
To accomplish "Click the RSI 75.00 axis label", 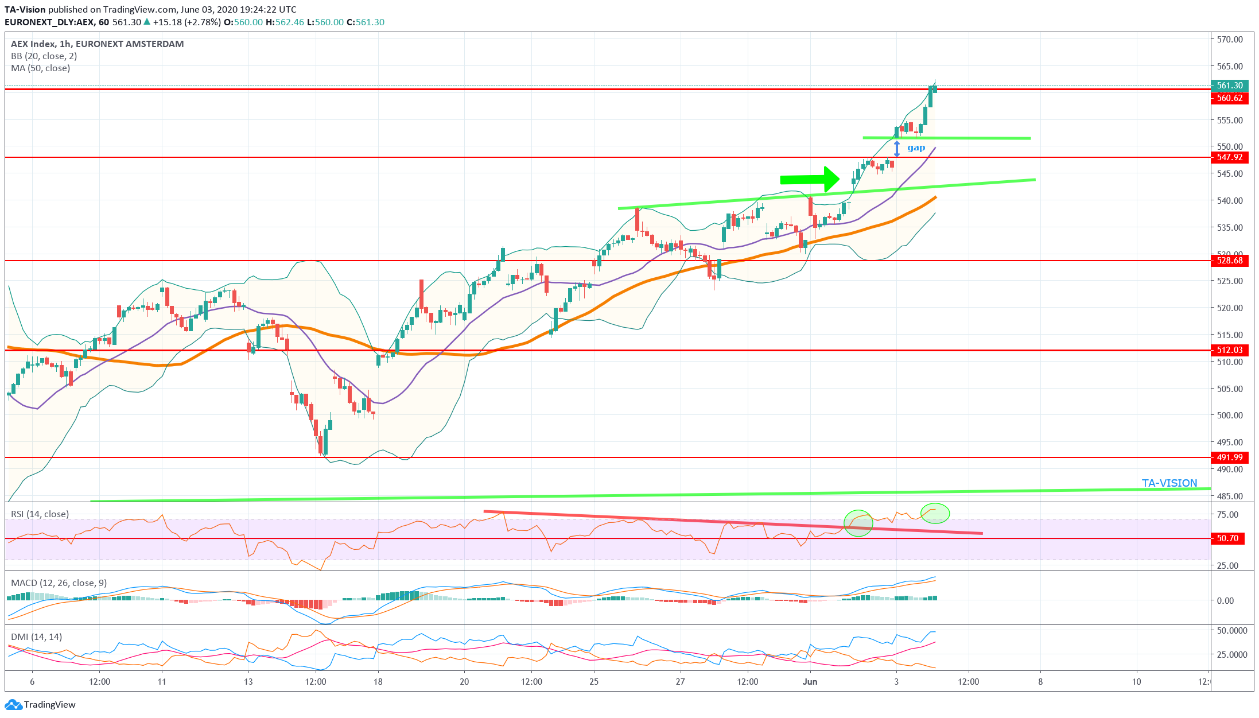I will point(1227,515).
